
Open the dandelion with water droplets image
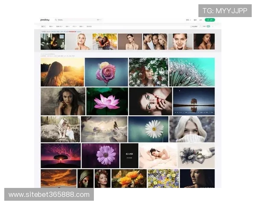pos(192,72)
